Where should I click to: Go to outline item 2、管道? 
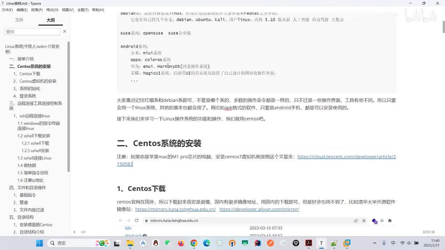click(x=21, y=202)
